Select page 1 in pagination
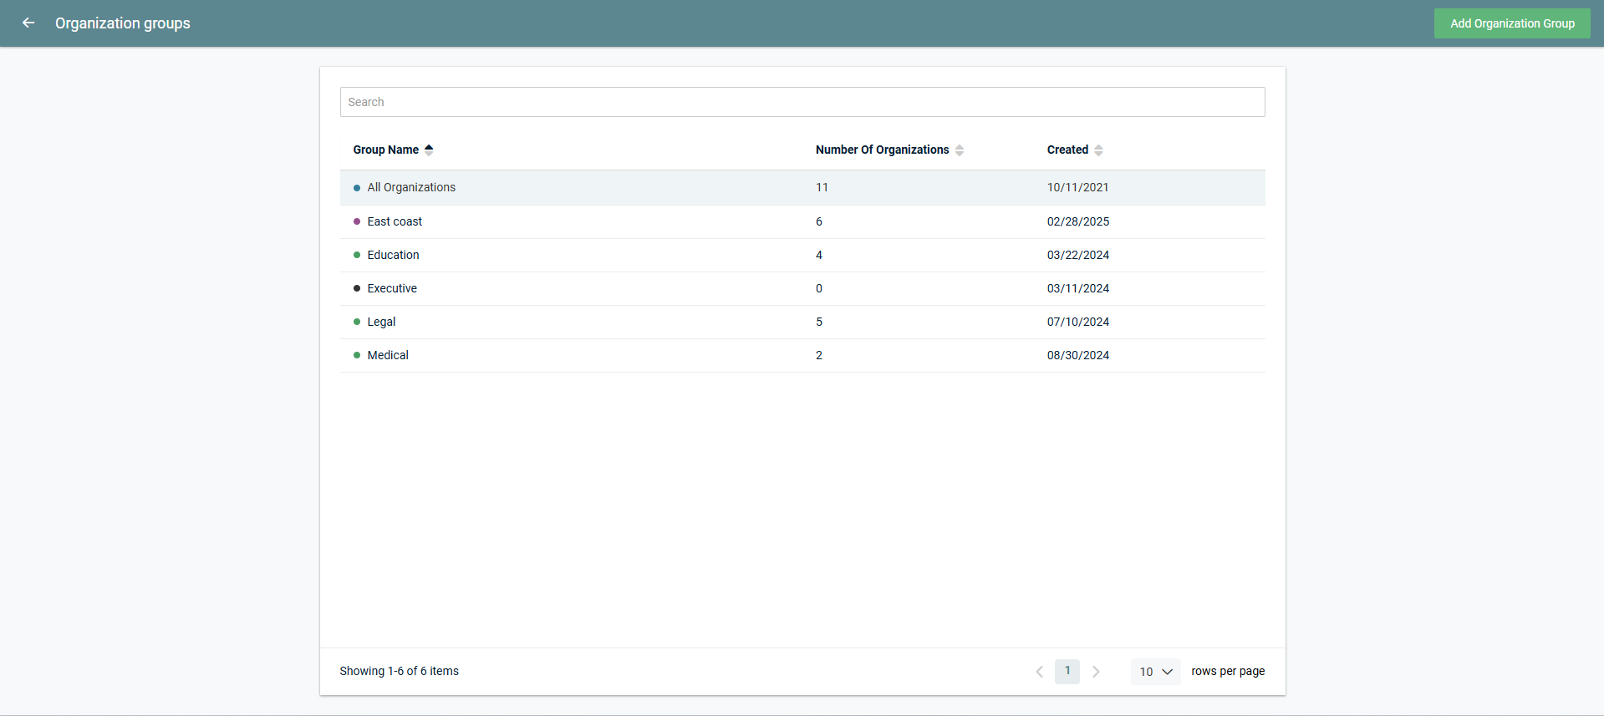The width and height of the screenshot is (1604, 716). click(1067, 671)
